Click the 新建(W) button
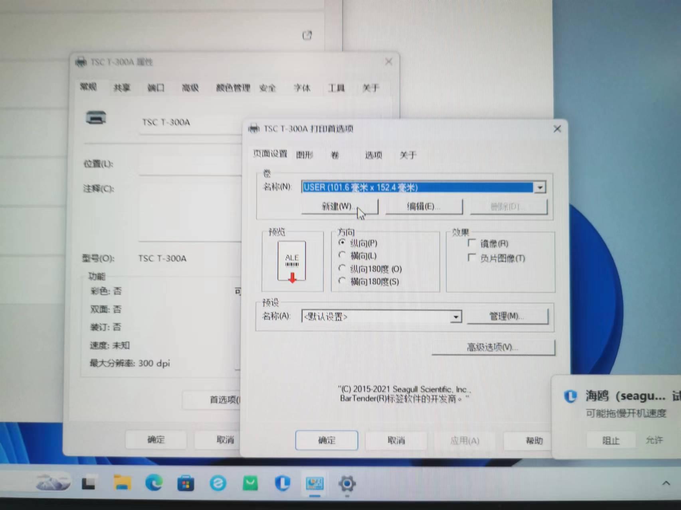 [x=339, y=207]
